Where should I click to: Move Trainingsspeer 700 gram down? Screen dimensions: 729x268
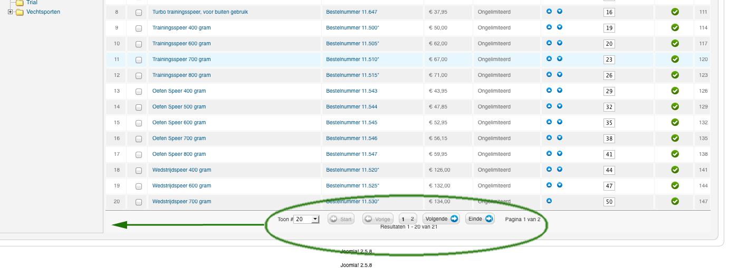560,58
